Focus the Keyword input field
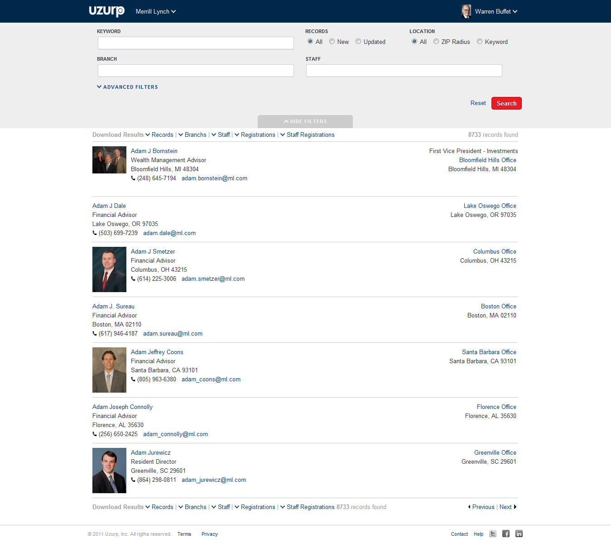The width and height of the screenshot is (611, 543). (196, 43)
